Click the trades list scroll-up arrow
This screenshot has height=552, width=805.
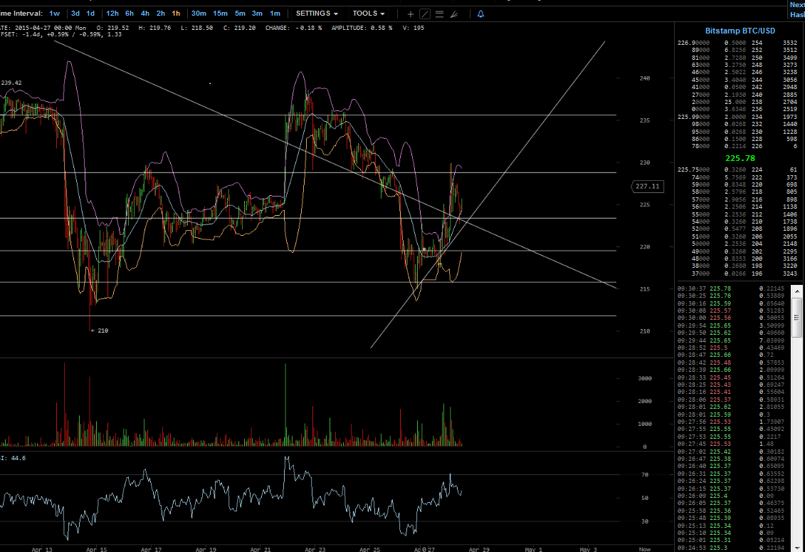(x=796, y=291)
